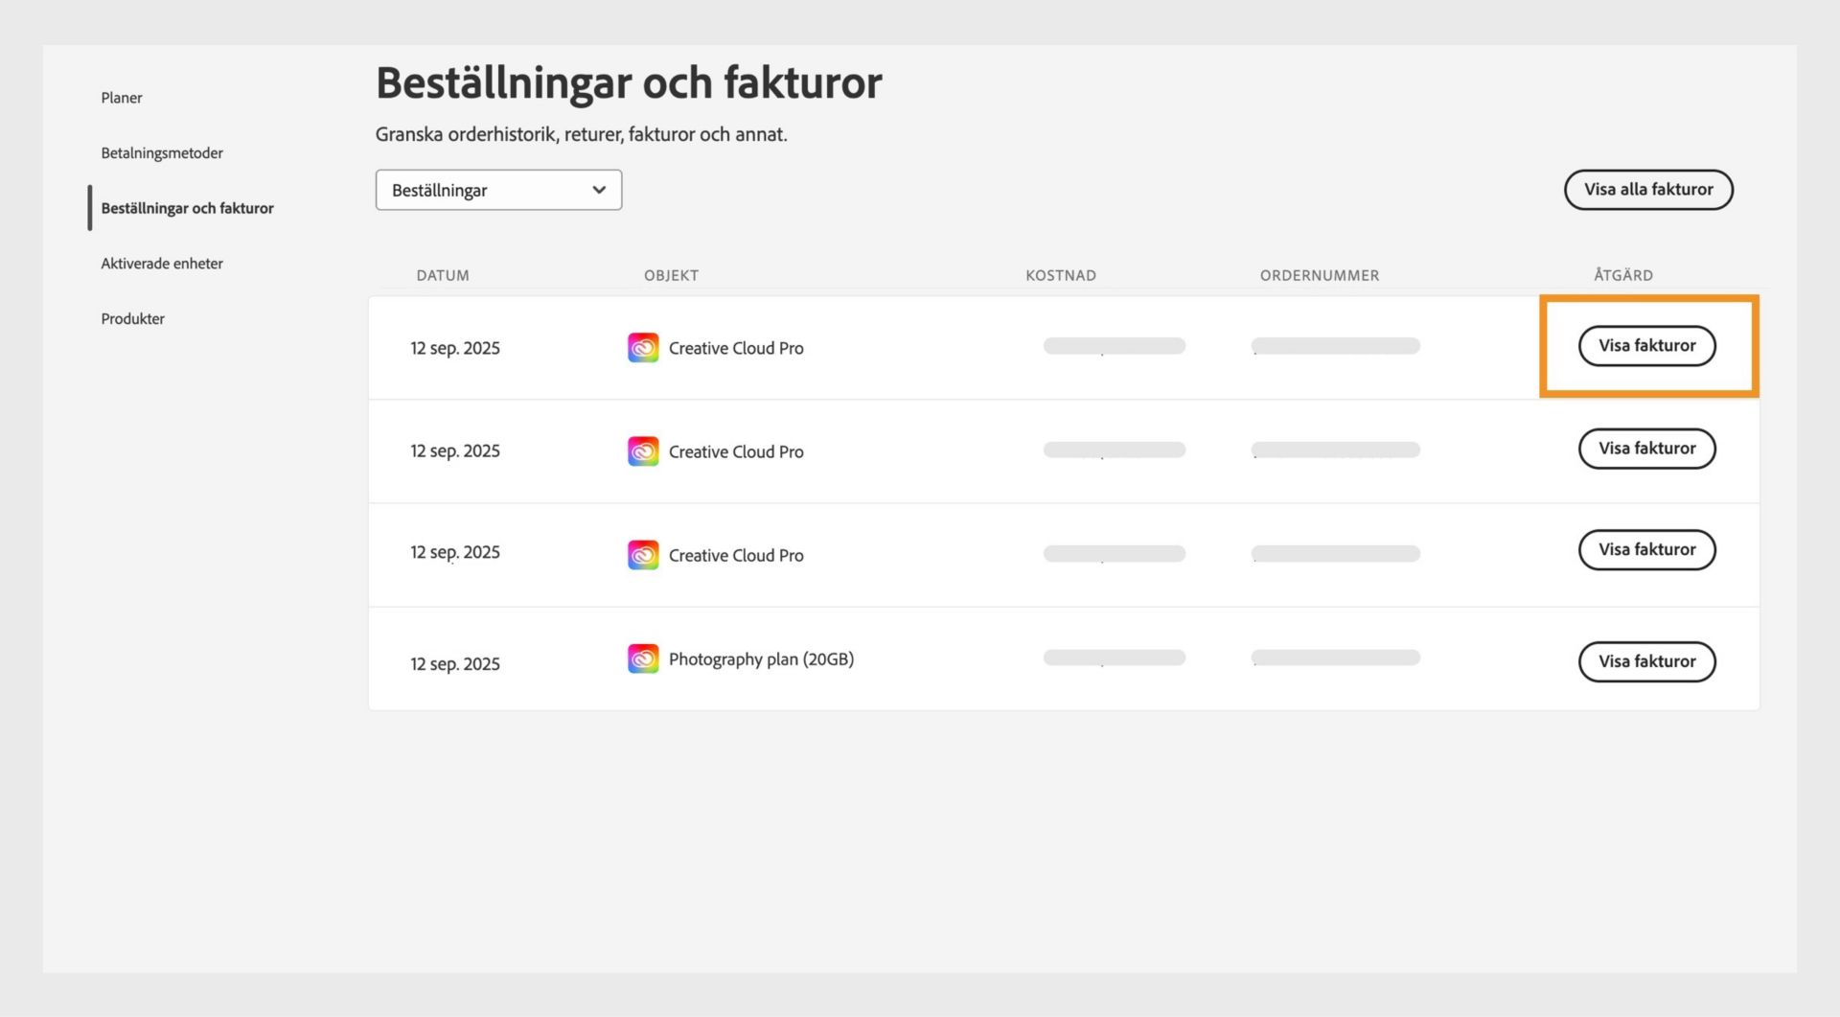
Task: Click the redacted order number in the Photography plan row
Action: (x=1335, y=658)
